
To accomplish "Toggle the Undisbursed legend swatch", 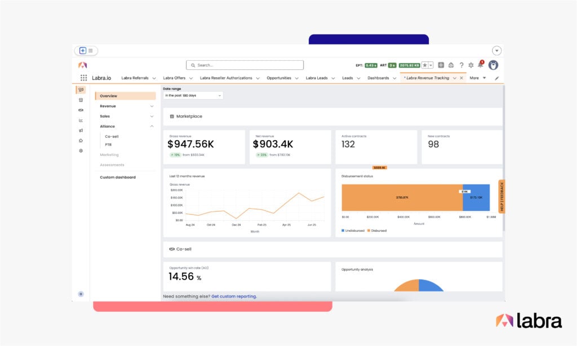I will 343,231.
